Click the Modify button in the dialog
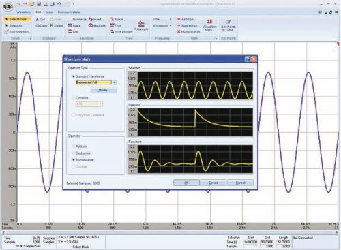Viewport: 341px width, 250px height. pyautogui.click(x=104, y=90)
